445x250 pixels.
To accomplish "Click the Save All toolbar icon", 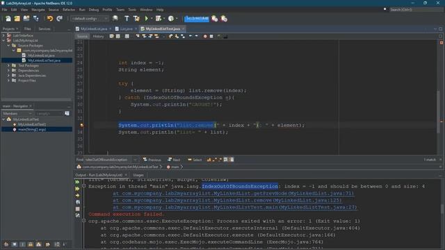I will [35, 19].
